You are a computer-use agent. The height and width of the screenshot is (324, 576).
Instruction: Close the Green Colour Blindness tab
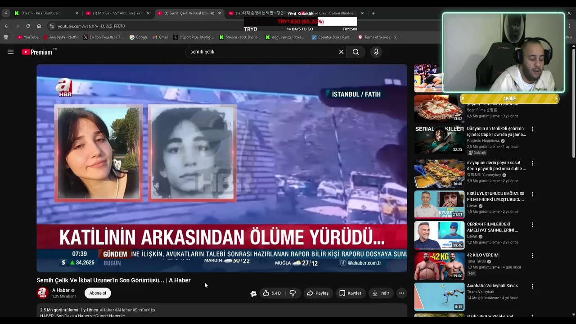(x=362, y=13)
